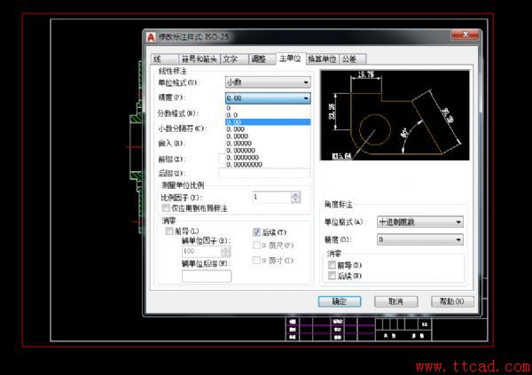The width and height of the screenshot is (532, 375).
Task: Click the AutoCAD logo icon in title bar
Action: (151, 37)
